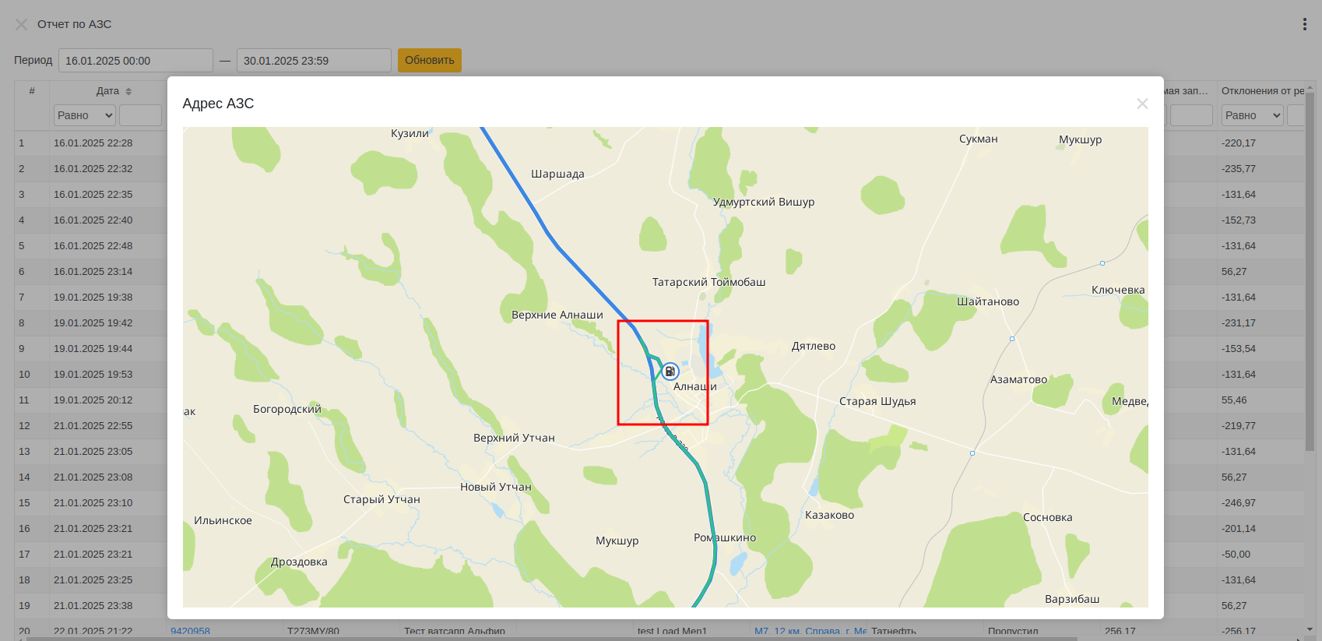
Task: Select row 16.01.2025 22:28
Action: [x=93, y=143]
